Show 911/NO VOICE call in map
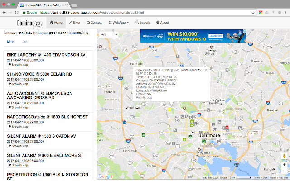Screen dimensions: 290x181 click(18, 84)
